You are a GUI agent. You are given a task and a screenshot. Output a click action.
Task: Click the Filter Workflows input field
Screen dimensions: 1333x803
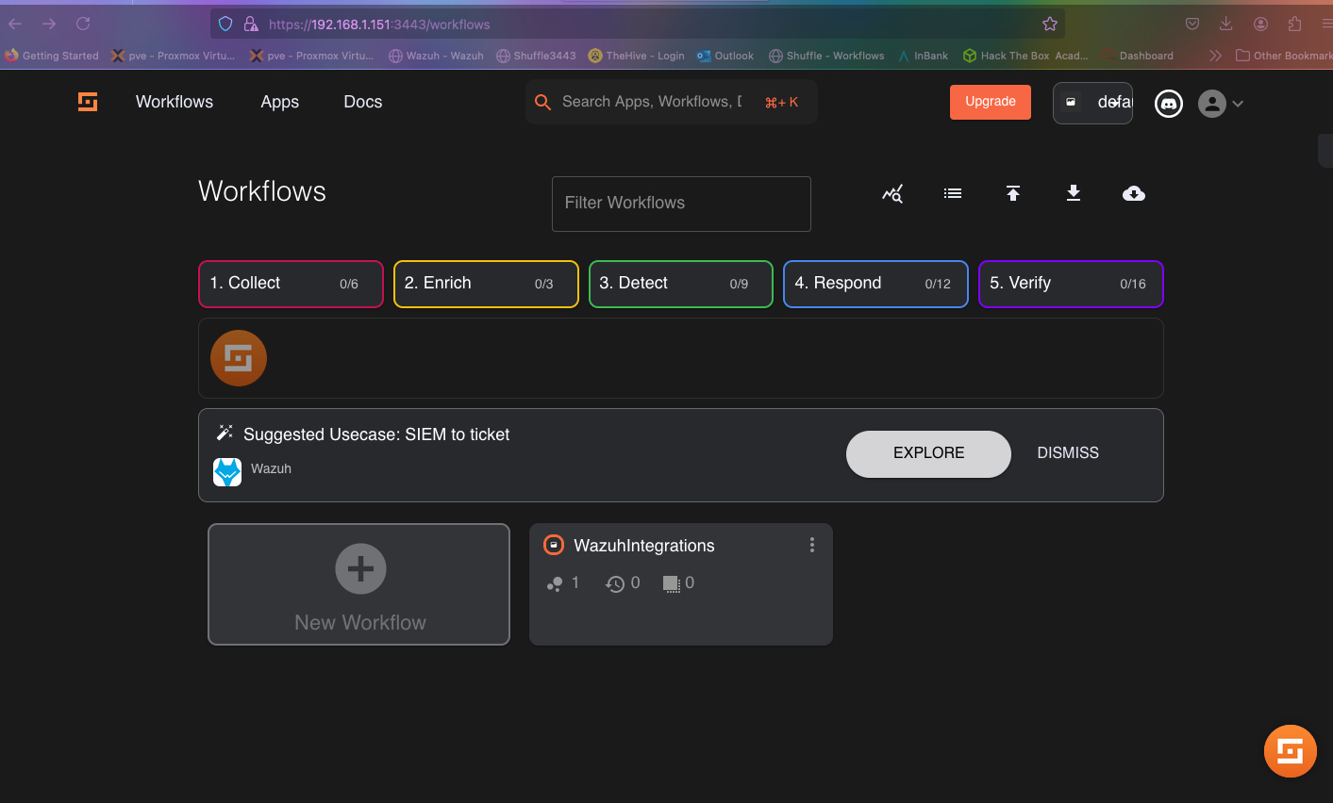click(x=680, y=204)
